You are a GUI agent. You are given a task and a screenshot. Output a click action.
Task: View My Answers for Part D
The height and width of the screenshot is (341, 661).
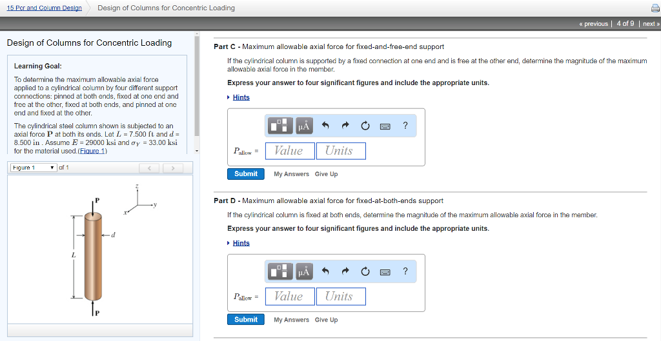point(291,320)
